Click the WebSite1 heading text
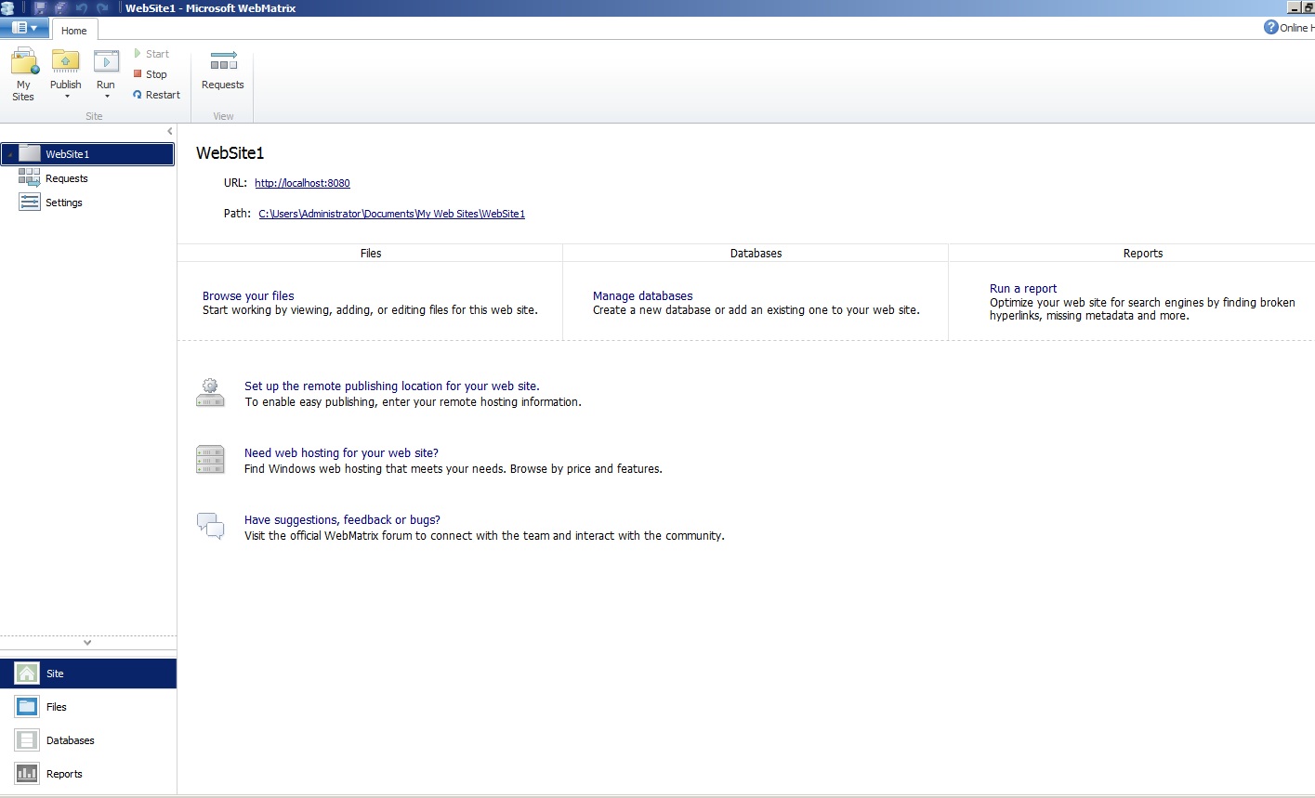This screenshot has height=798, width=1315. click(230, 153)
